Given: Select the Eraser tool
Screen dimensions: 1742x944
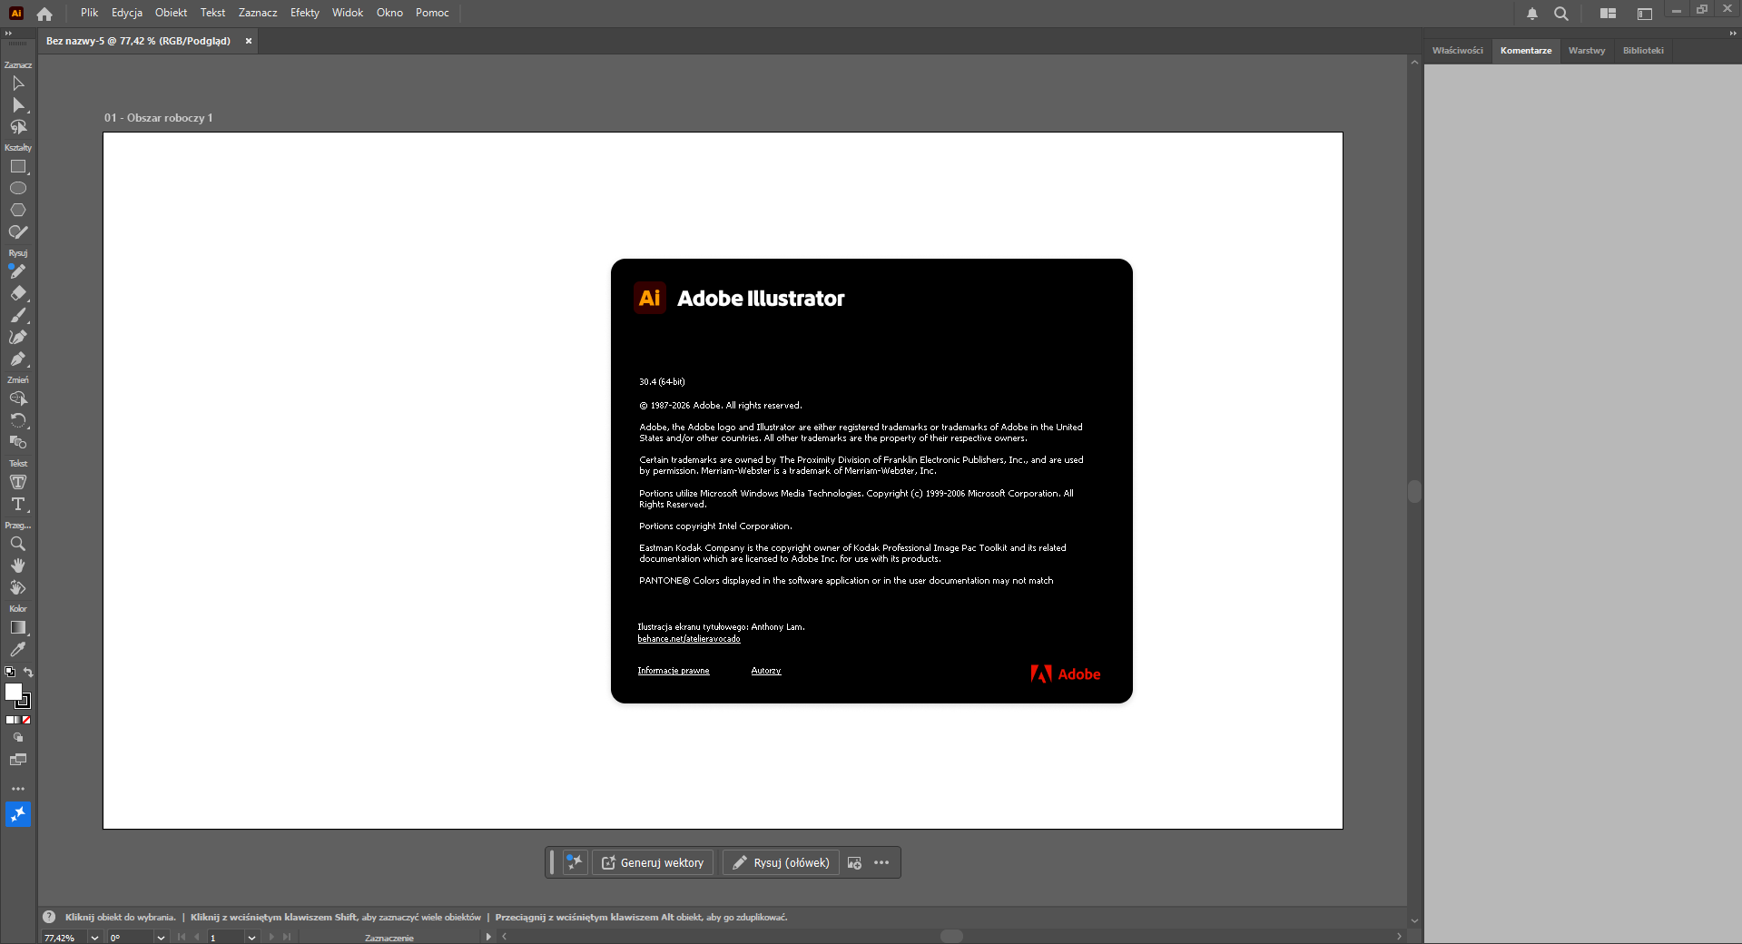Looking at the screenshot, I should pos(18,294).
